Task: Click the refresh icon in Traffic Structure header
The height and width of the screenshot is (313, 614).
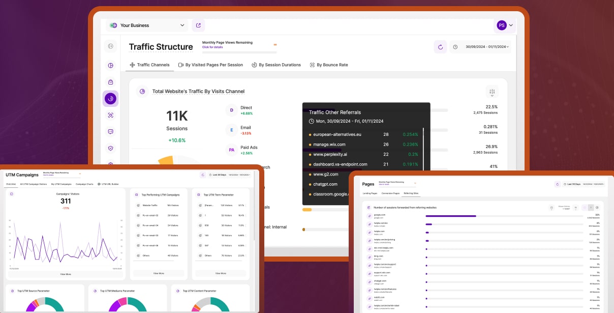Action: click(440, 47)
